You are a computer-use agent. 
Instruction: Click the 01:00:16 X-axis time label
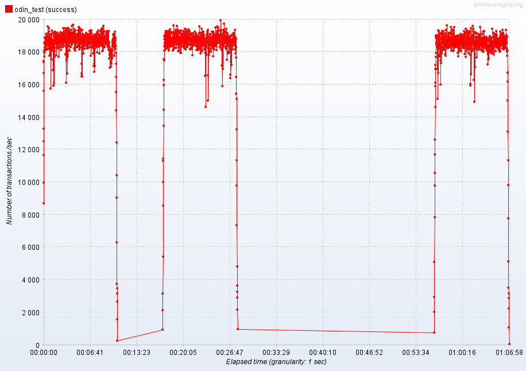click(462, 353)
